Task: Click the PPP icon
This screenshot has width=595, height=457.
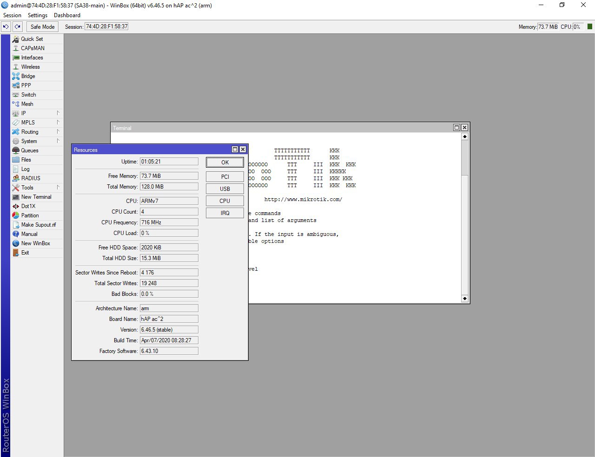Action: (x=16, y=85)
